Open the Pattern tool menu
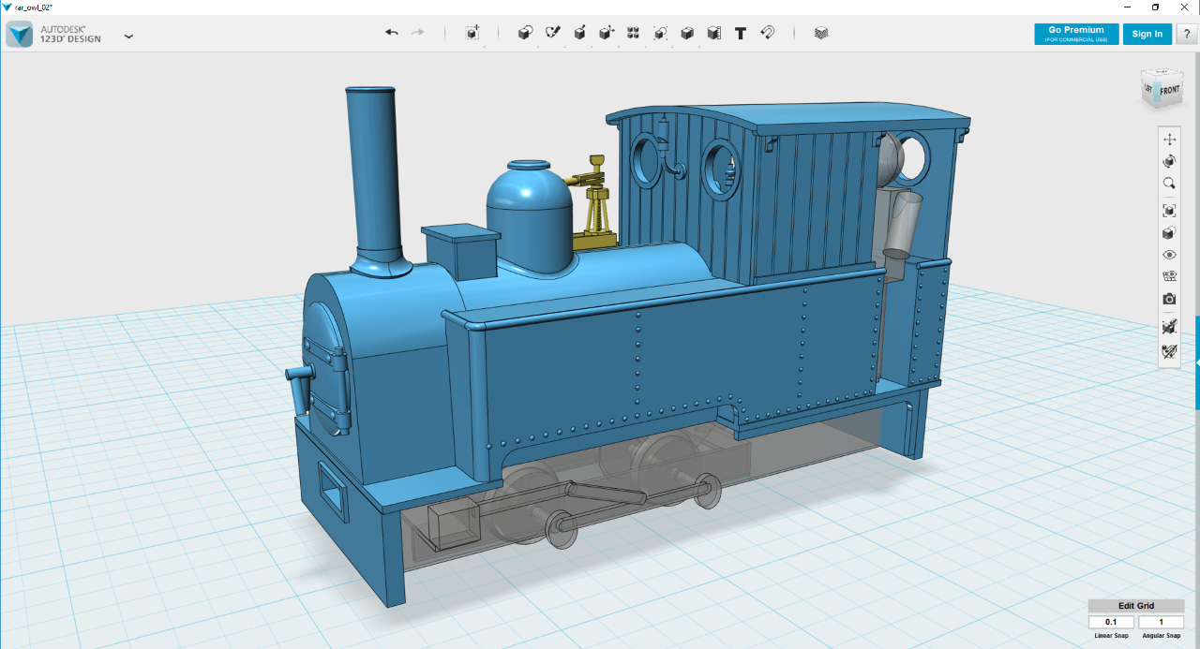The width and height of the screenshot is (1200, 649). [x=634, y=33]
